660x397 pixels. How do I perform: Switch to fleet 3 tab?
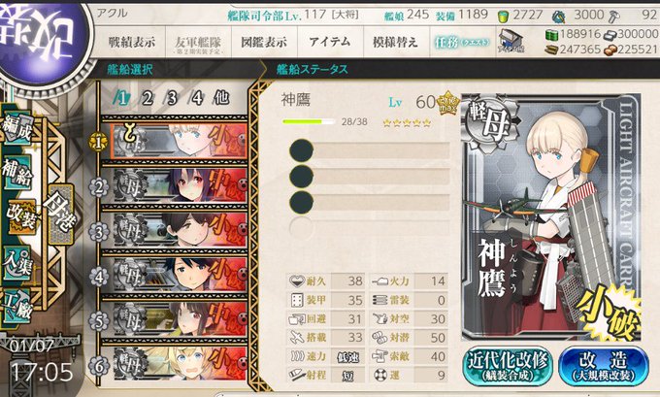click(x=172, y=98)
